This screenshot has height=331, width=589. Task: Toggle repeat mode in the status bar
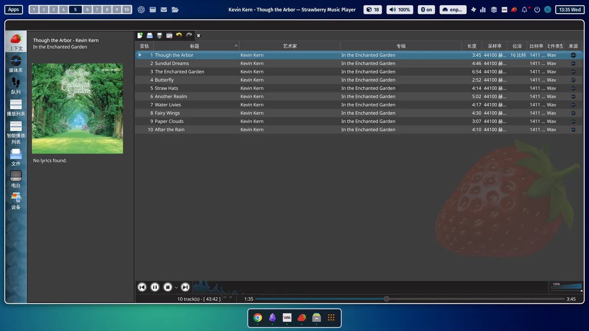(x=225, y=298)
